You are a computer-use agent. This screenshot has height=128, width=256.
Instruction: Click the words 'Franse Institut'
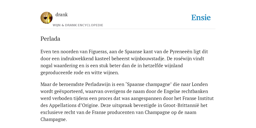(x=198, y=98)
